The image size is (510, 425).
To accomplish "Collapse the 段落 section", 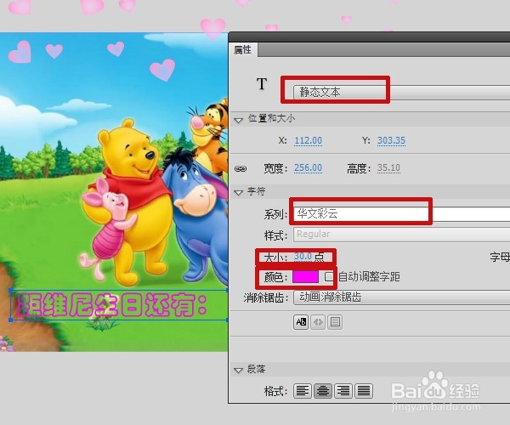I will (238, 371).
